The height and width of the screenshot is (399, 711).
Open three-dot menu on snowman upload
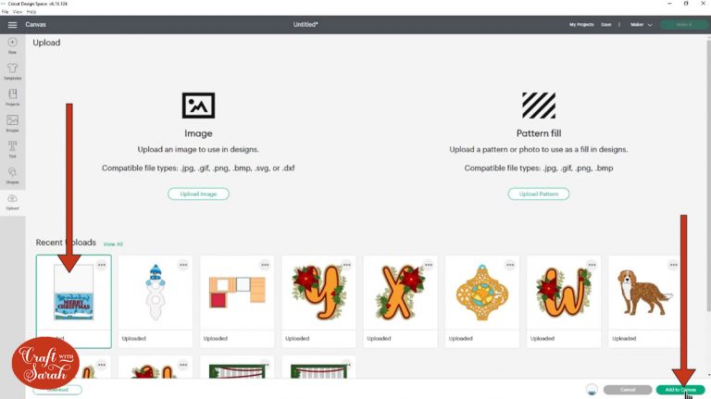(183, 265)
